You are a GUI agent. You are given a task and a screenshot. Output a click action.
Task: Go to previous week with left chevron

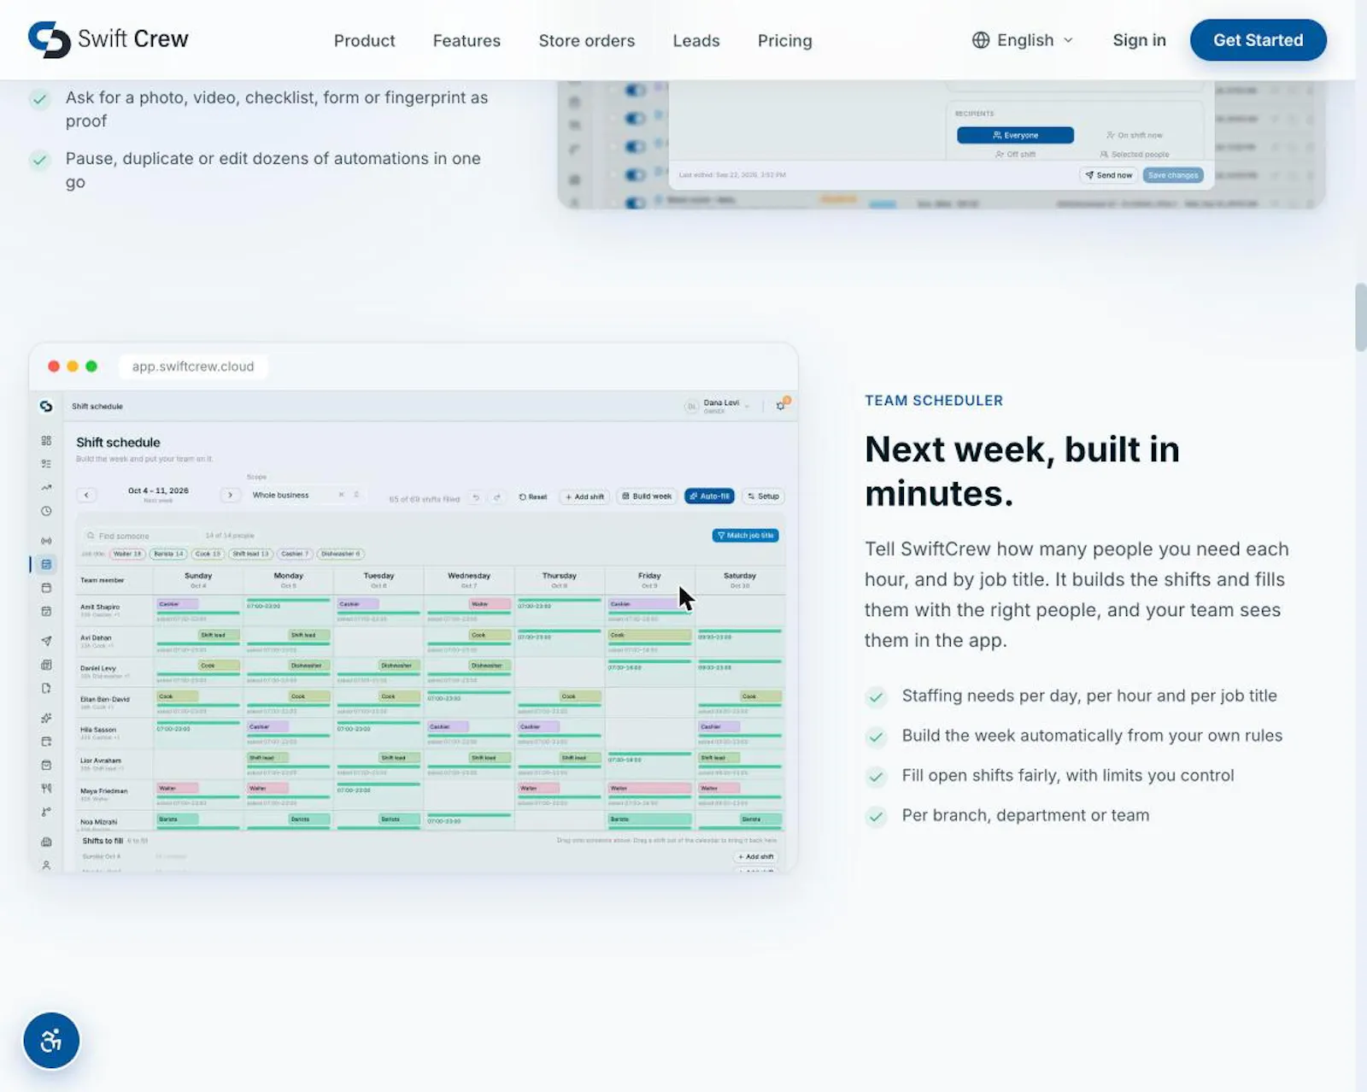coord(86,495)
